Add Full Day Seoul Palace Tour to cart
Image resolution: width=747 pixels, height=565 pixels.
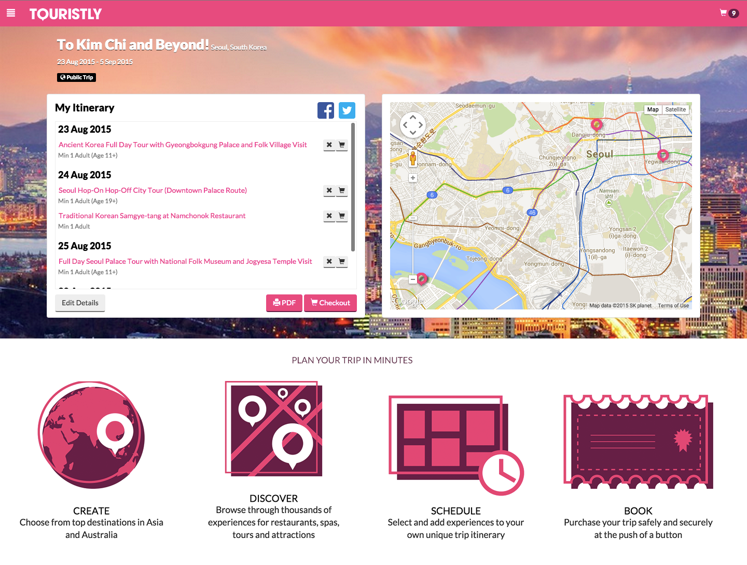(x=342, y=262)
